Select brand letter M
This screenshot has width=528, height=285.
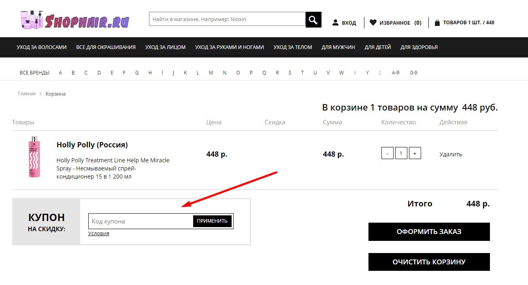(x=211, y=73)
